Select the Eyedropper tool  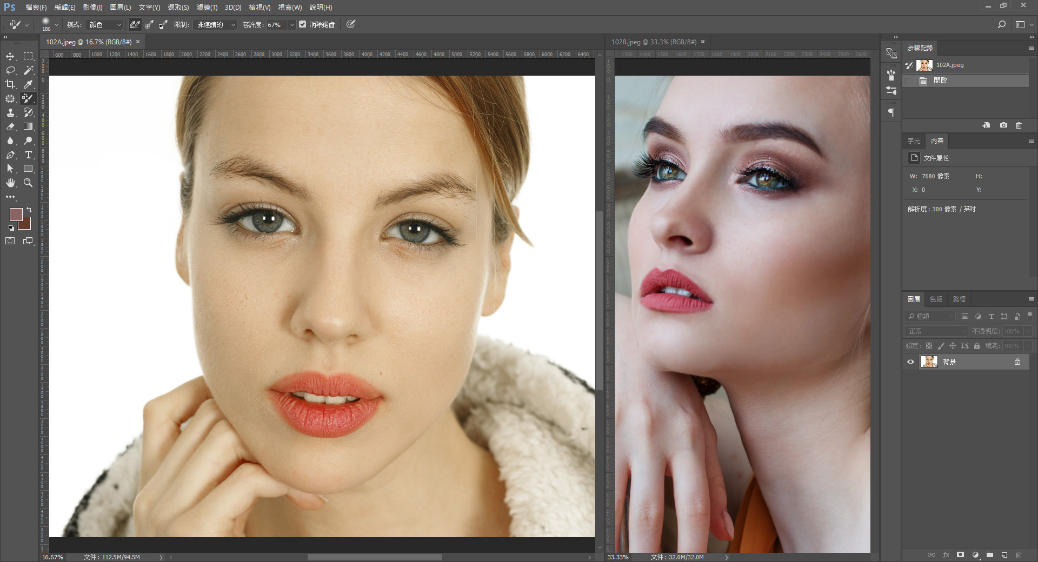pyautogui.click(x=28, y=84)
